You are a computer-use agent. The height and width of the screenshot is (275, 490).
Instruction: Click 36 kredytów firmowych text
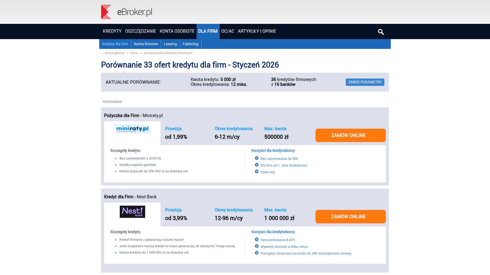293,79
